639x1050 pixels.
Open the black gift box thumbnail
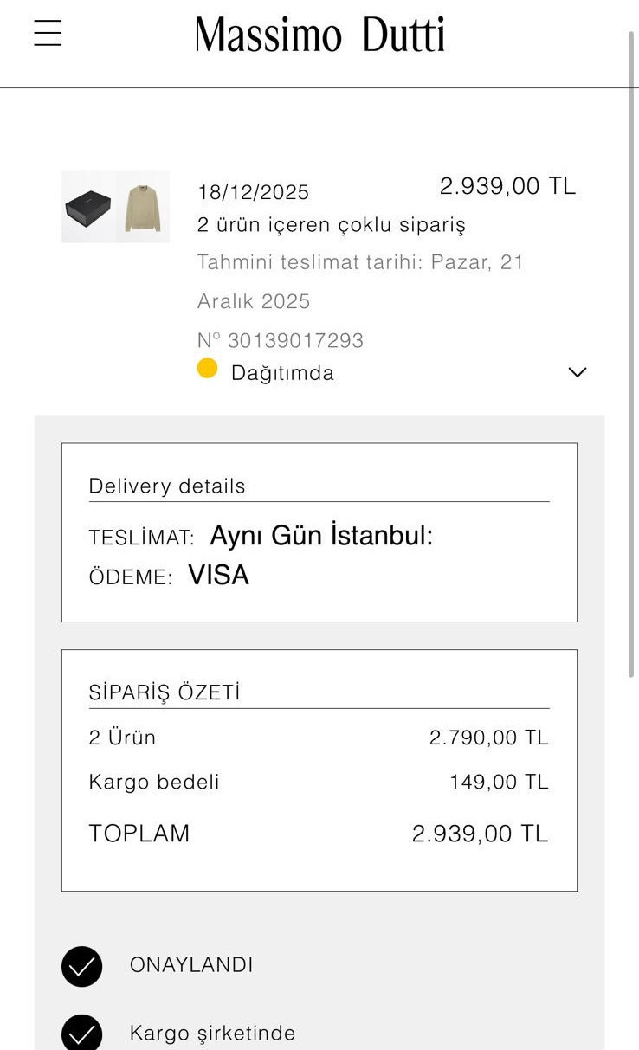pos(88,207)
